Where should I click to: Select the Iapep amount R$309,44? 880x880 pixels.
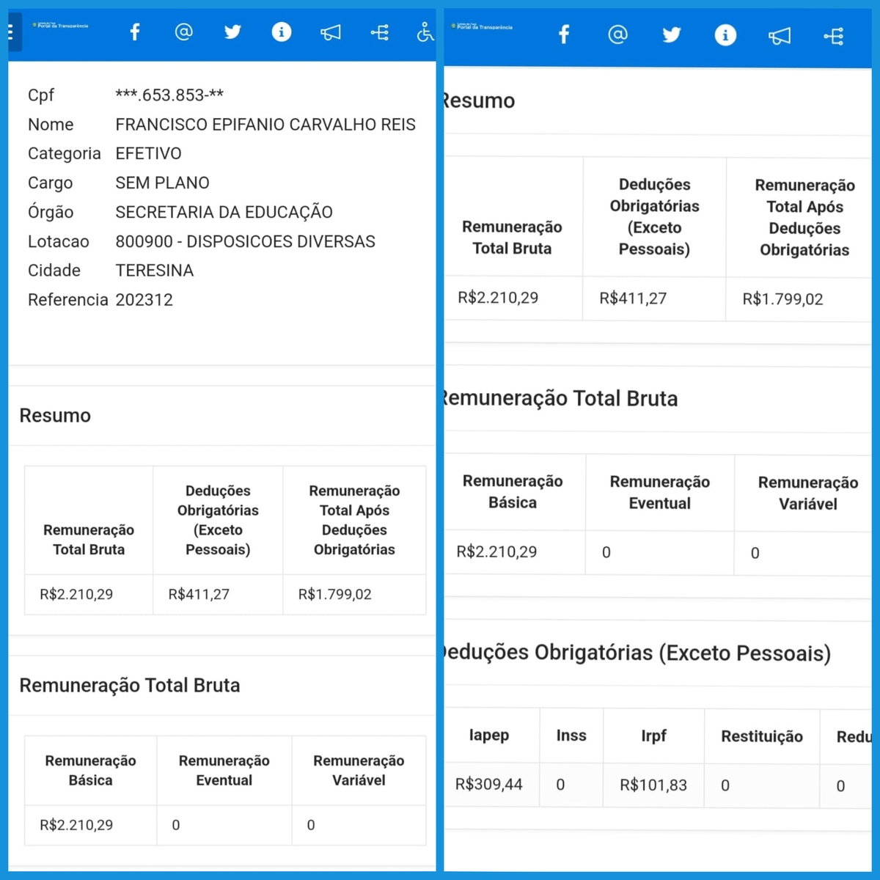[489, 785]
